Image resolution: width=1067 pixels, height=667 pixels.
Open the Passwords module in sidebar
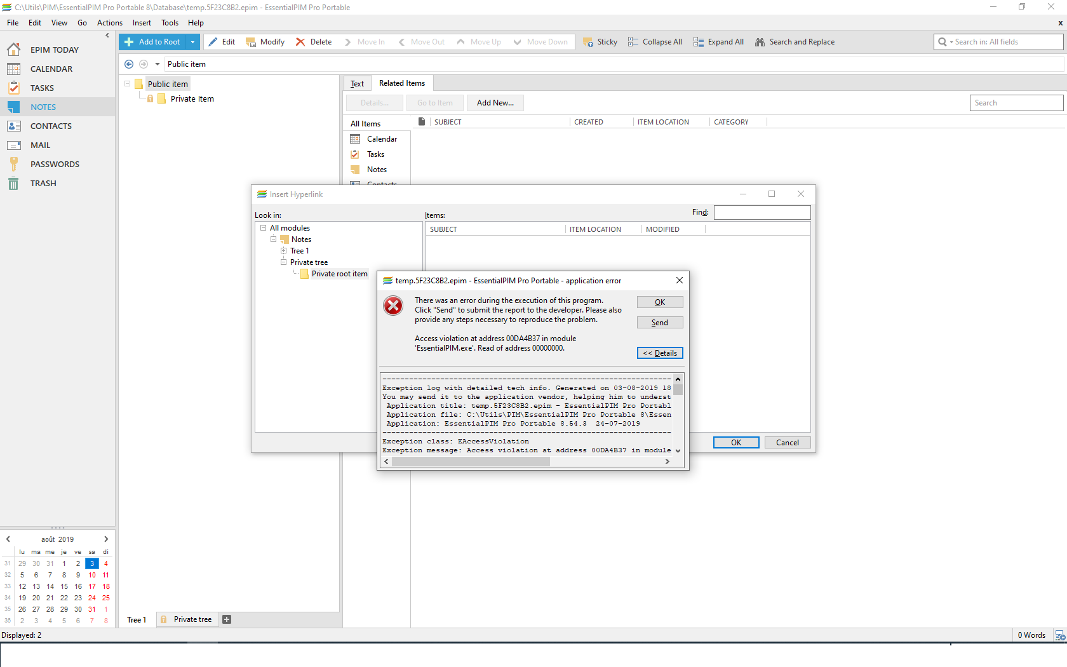[x=55, y=164]
